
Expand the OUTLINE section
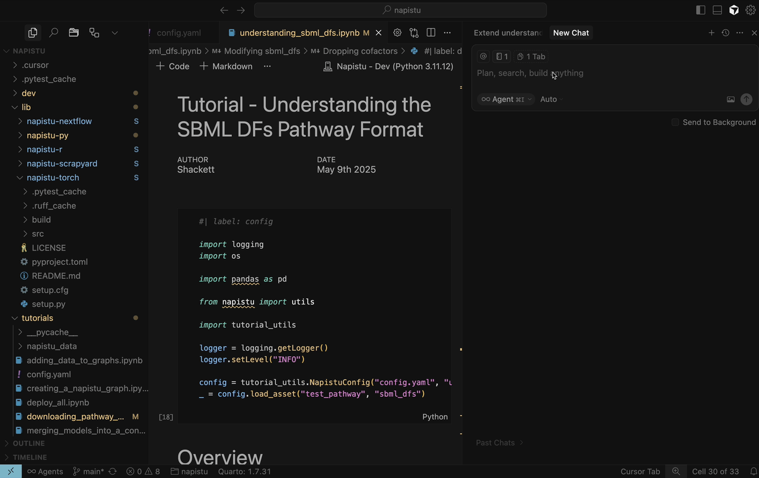tap(74, 443)
